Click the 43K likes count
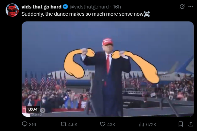 point(111,124)
